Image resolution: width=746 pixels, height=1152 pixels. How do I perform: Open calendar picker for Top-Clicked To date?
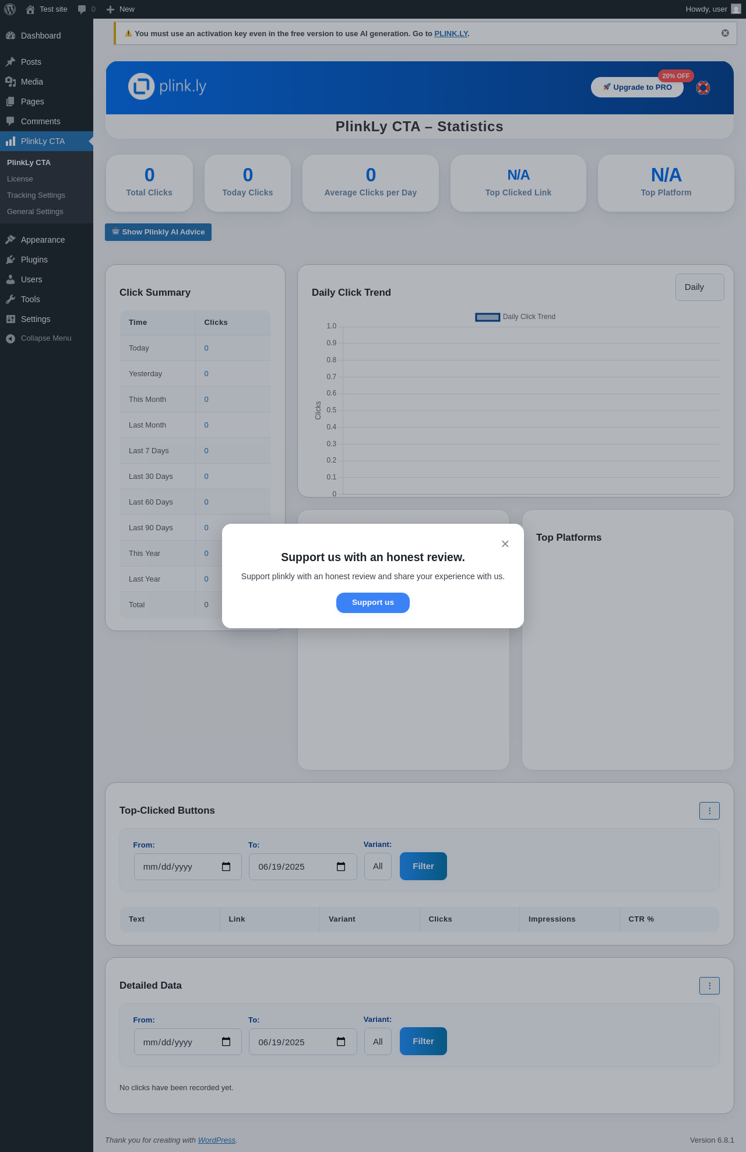pyautogui.click(x=341, y=867)
